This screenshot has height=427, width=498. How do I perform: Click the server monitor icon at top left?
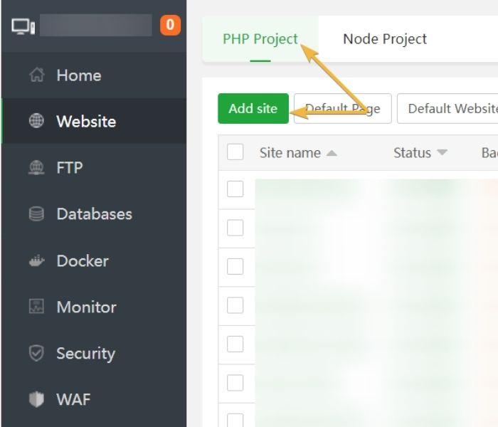23,26
